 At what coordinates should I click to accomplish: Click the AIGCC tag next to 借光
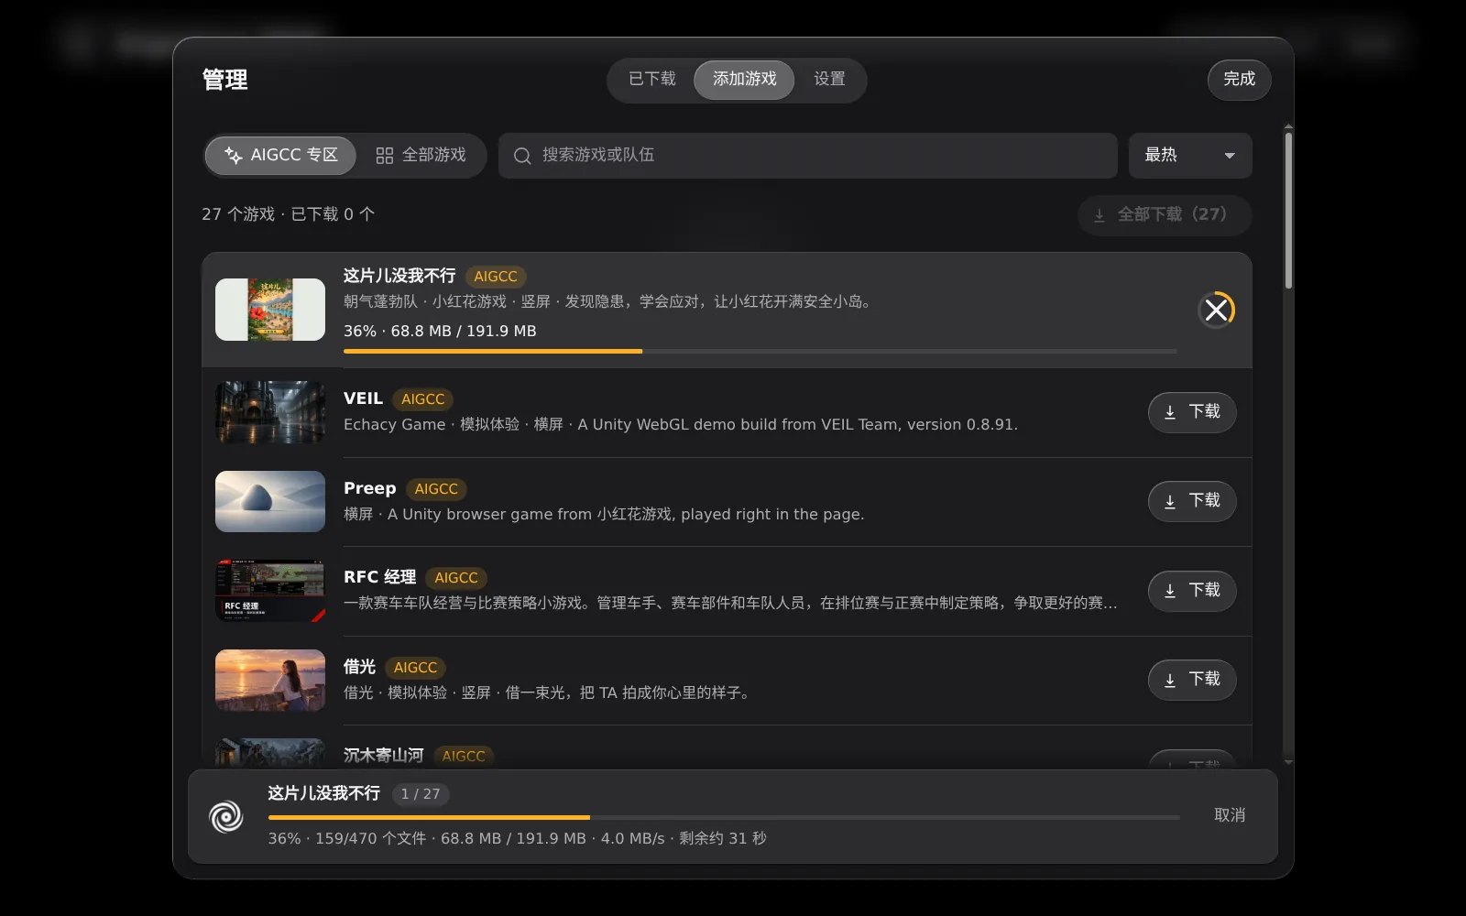(x=415, y=668)
